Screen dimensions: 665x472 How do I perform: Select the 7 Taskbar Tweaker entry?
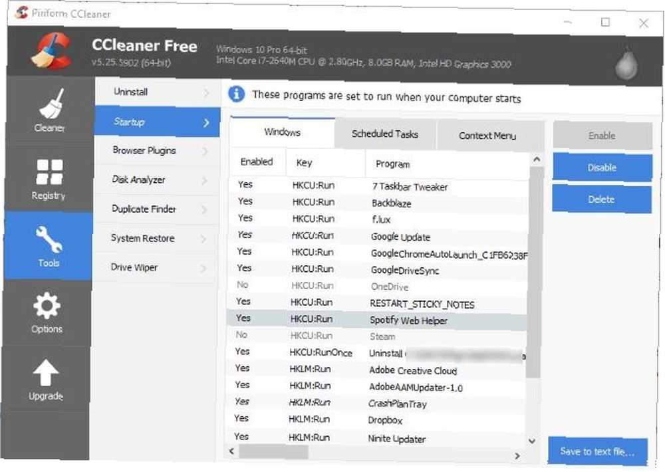tap(380, 185)
